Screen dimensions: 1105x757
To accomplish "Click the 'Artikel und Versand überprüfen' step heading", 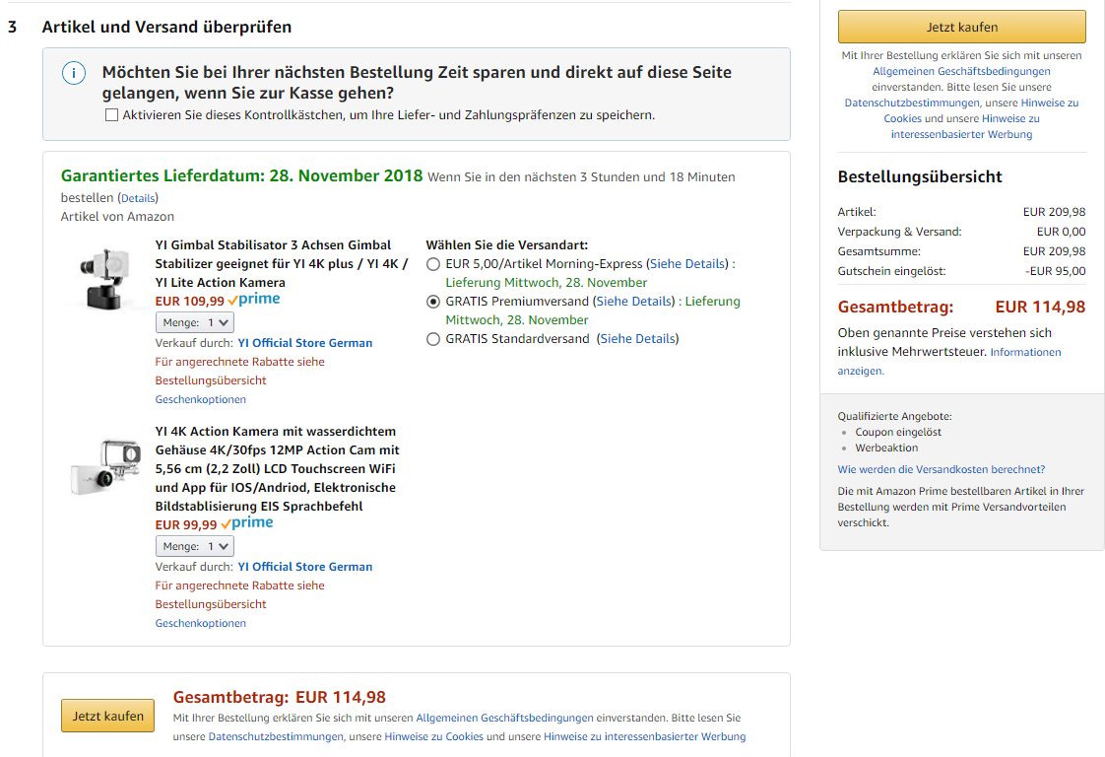I will point(167,27).
